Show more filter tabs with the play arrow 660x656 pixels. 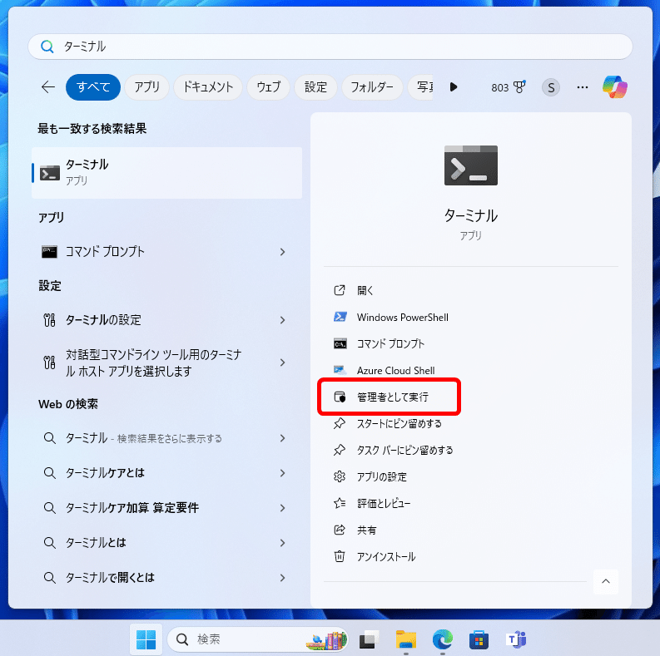tap(454, 87)
